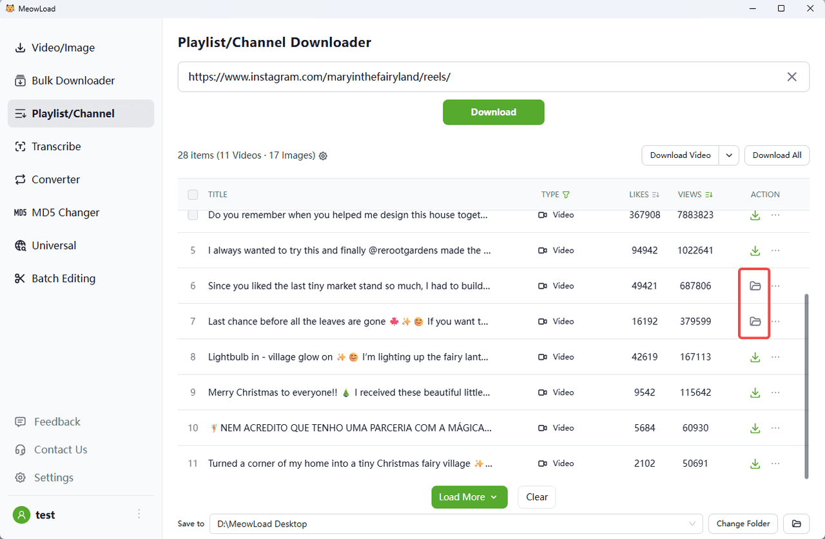
Task: Click the Download All button
Action: (777, 155)
